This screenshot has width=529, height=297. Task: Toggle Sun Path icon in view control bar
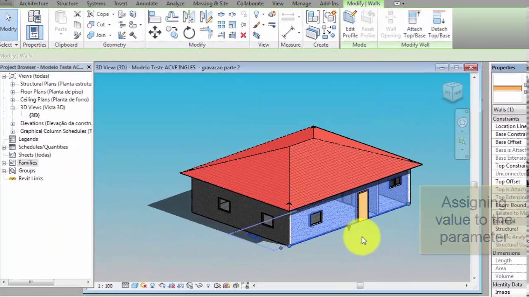point(143,285)
